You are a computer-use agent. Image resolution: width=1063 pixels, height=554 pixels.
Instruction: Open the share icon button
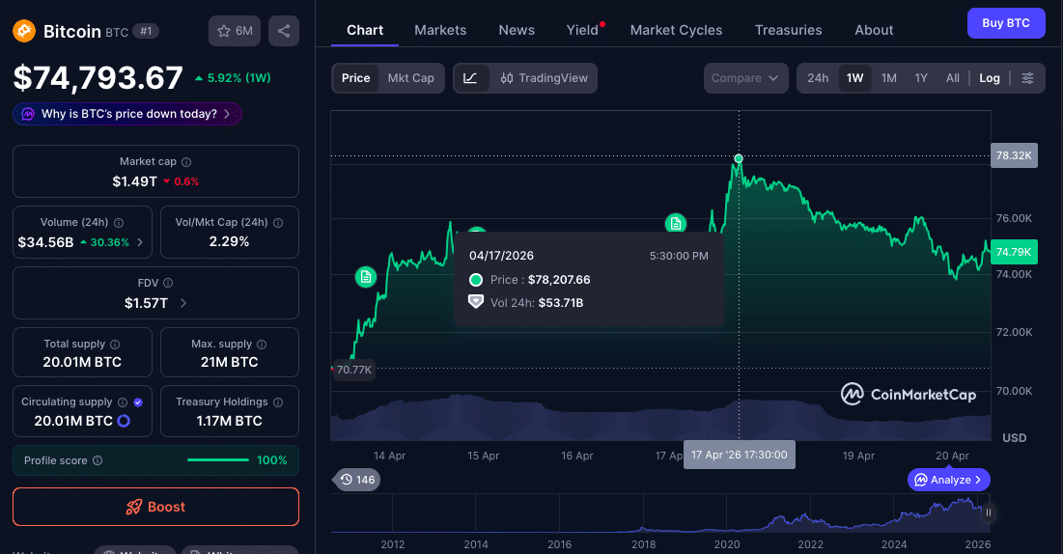284,31
